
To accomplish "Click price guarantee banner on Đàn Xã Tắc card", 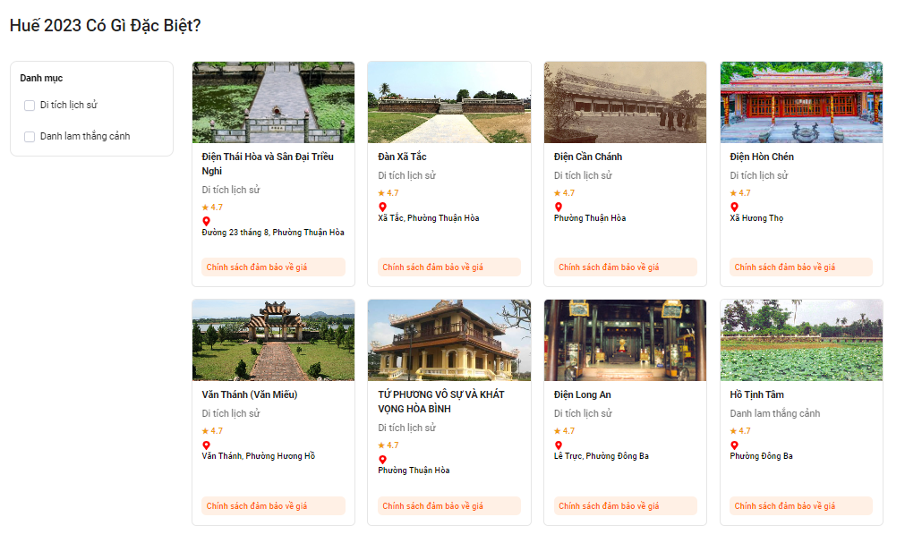I will tap(449, 267).
